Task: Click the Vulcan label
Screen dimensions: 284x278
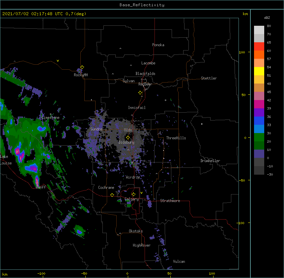Action: point(179,261)
